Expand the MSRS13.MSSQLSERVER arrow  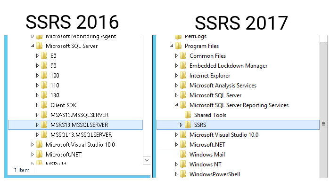(x=37, y=125)
